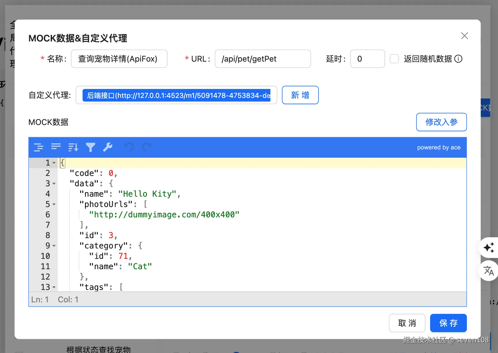Open the filter/transform funnel icon
Image resolution: width=498 pixels, height=353 pixels.
[90, 147]
